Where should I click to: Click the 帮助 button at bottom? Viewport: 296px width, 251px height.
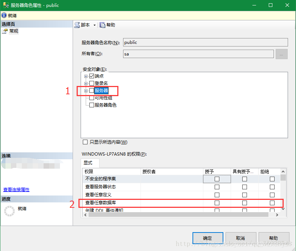click(x=274, y=238)
